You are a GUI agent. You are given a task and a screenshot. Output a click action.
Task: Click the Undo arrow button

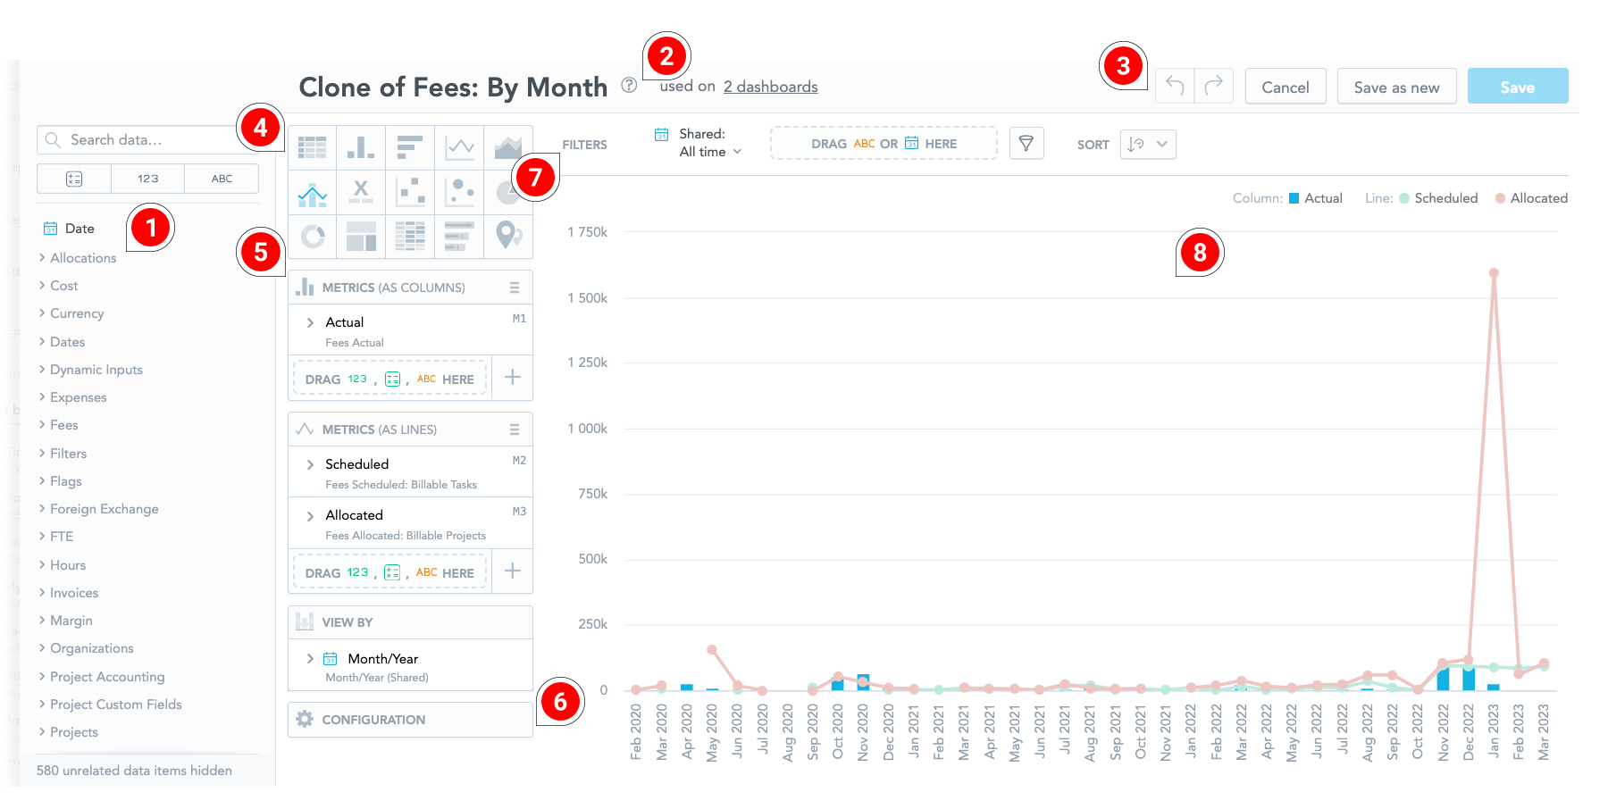coord(1175,87)
